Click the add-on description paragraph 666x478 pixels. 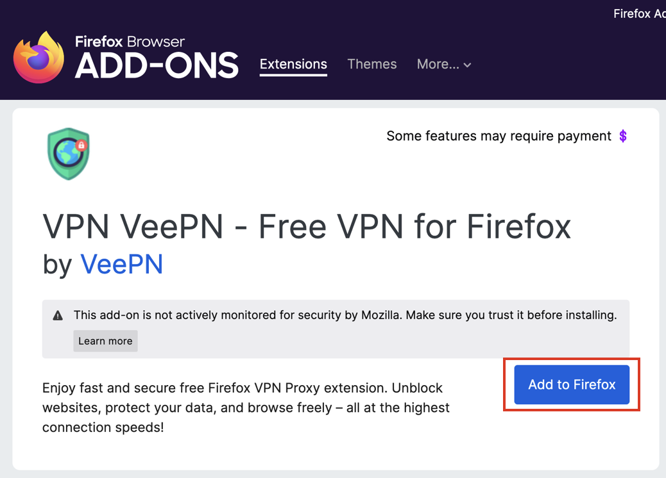click(x=246, y=408)
